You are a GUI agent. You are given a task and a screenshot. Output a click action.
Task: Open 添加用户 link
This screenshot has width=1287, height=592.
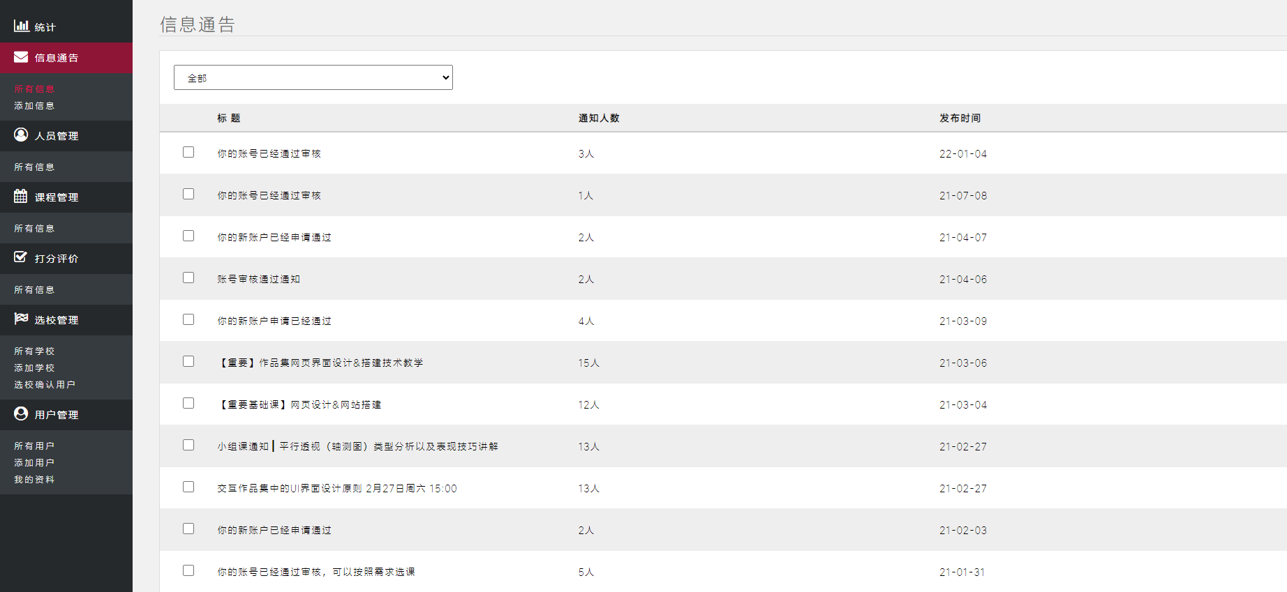[x=34, y=463]
